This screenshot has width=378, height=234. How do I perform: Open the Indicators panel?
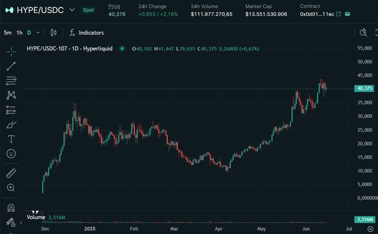pos(86,33)
